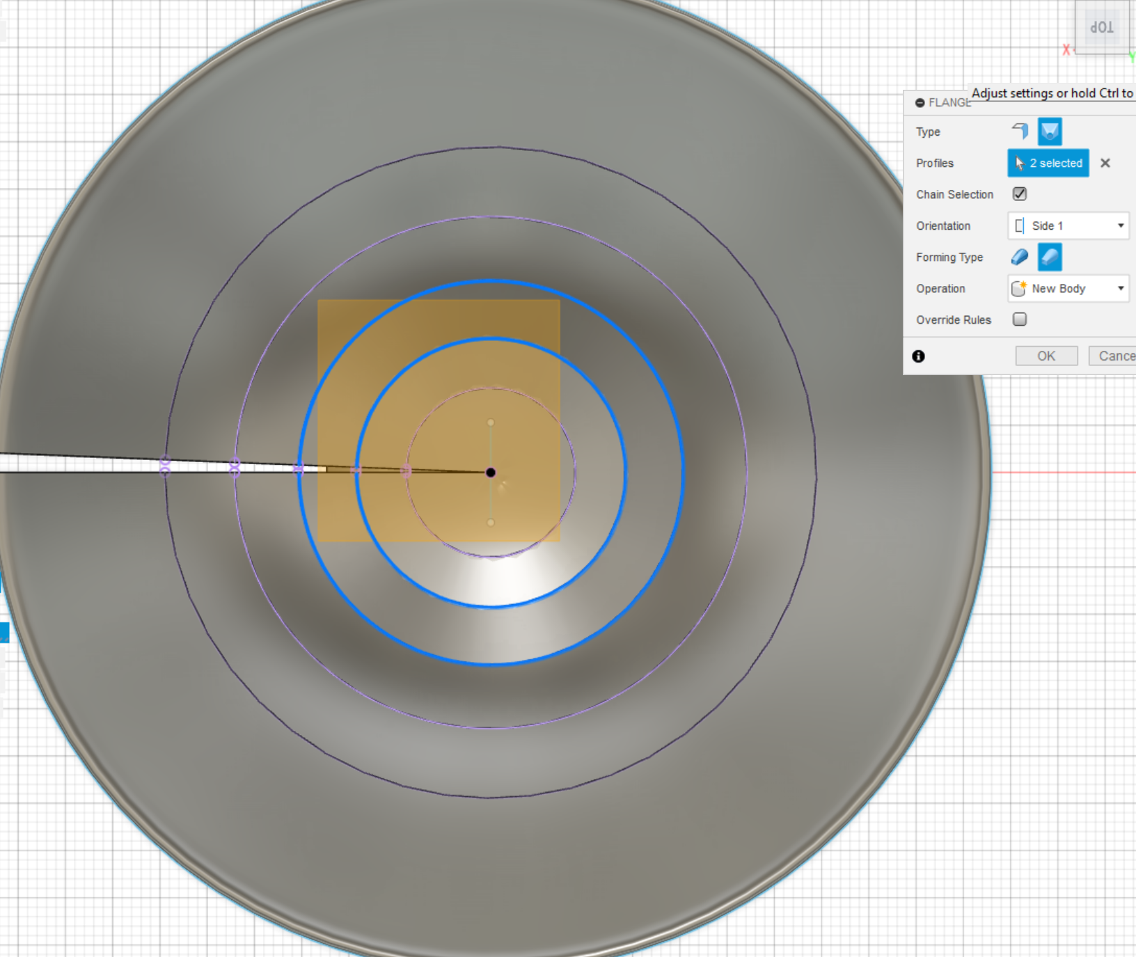Click the Adjust settings tooltip text
The height and width of the screenshot is (957, 1136).
pyautogui.click(x=1051, y=93)
